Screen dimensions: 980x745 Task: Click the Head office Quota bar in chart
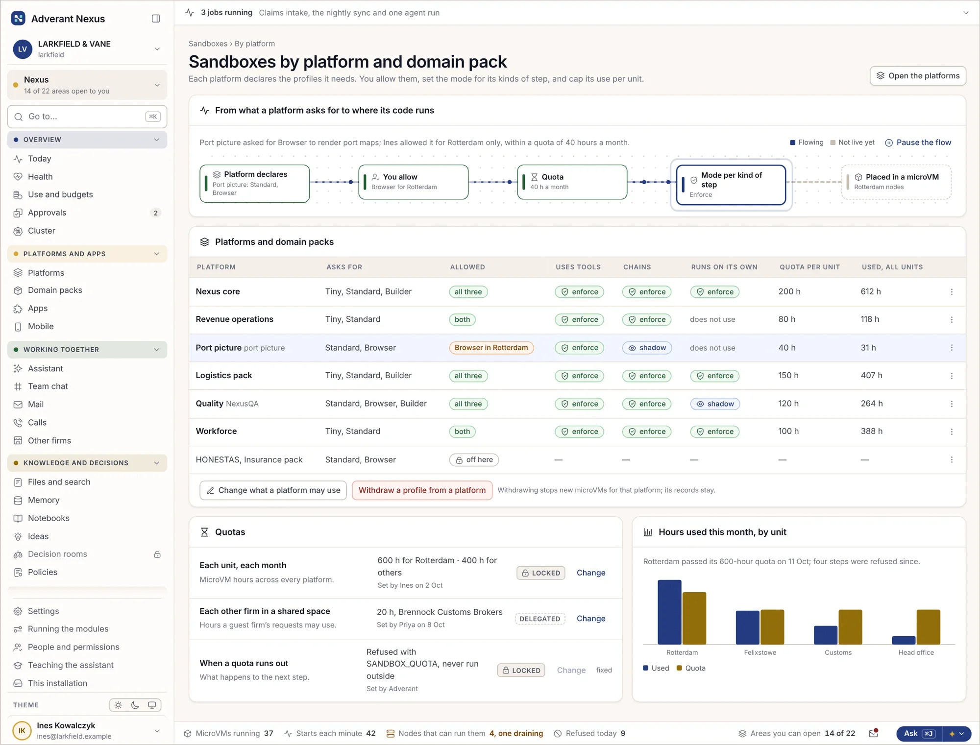click(928, 627)
